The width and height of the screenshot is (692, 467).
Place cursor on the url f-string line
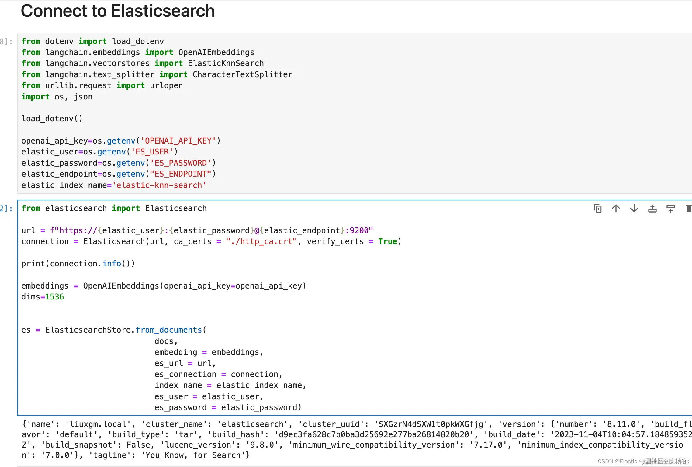pos(197,230)
